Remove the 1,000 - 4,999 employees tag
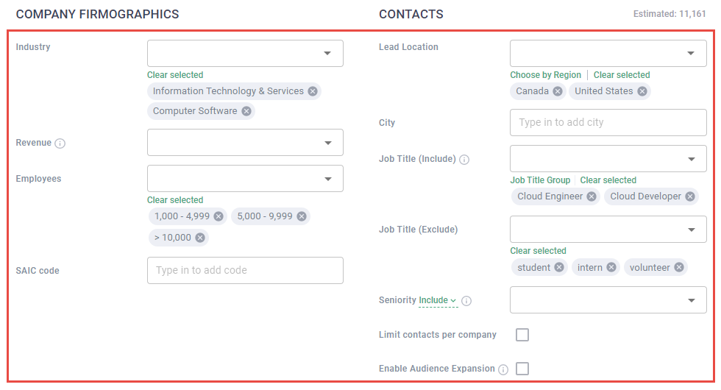This screenshot has height=390, width=721. point(219,216)
